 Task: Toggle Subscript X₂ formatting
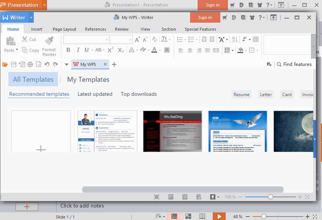pos(121,50)
